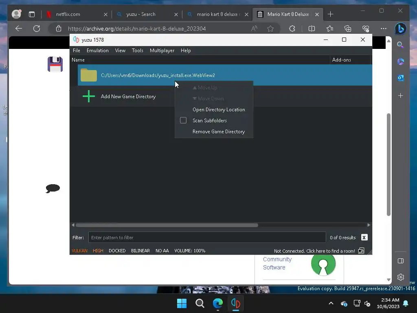Close the yuzu - Search tab
Image resolution: width=417 pixels, height=313 pixels.
point(176,14)
